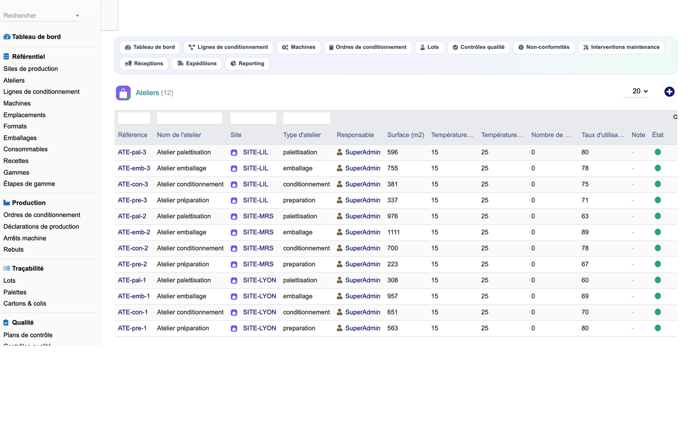This screenshot has width=692, height=428.
Task: Click the purple Ateliers bag icon
Action: point(123,93)
